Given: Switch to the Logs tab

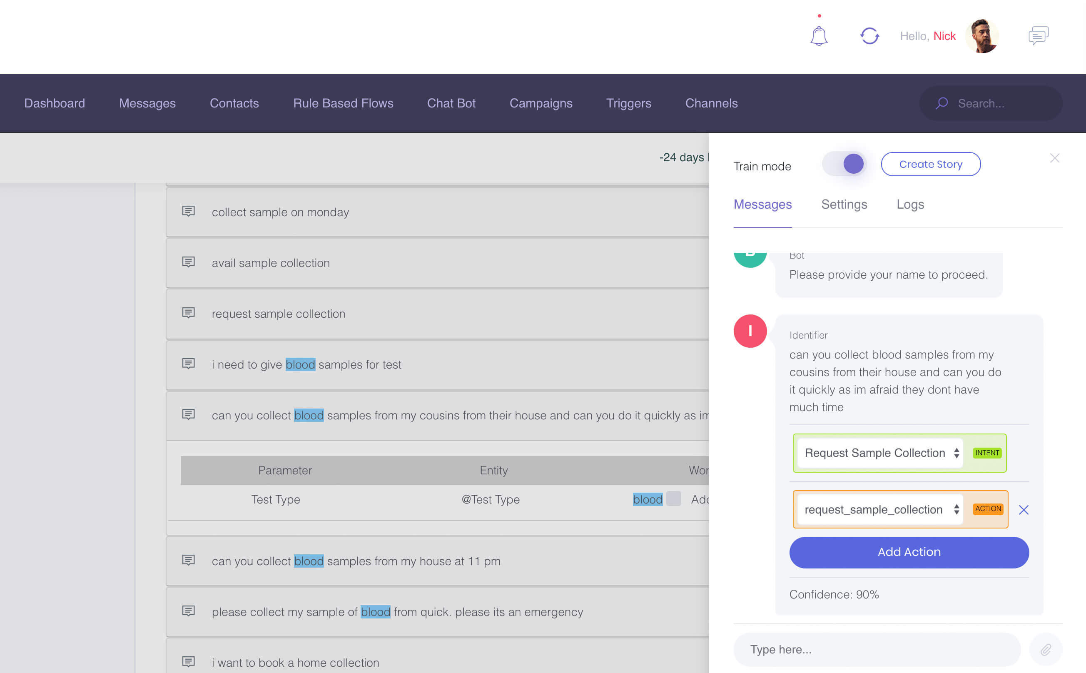Looking at the screenshot, I should [x=910, y=204].
